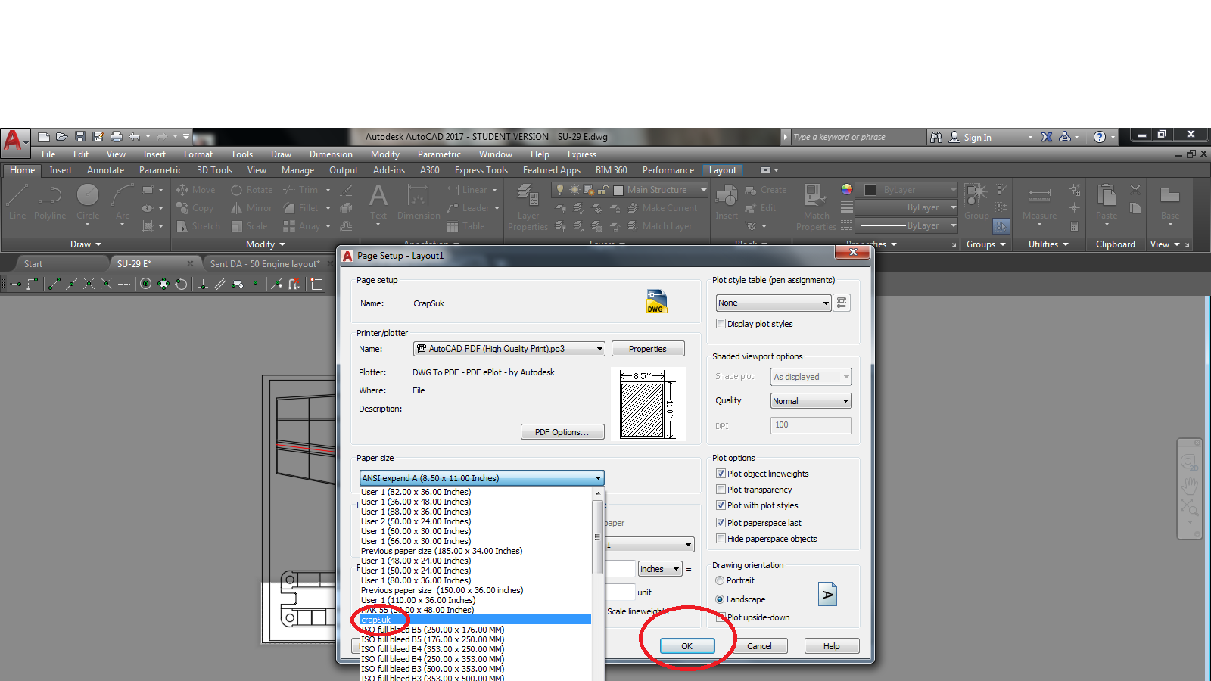Open the Dimension menu
The height and width of the screenshot is (681, 1211).
coord(331,154)
